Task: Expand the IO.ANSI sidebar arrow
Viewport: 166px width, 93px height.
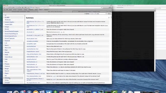Action: point(4,17)
